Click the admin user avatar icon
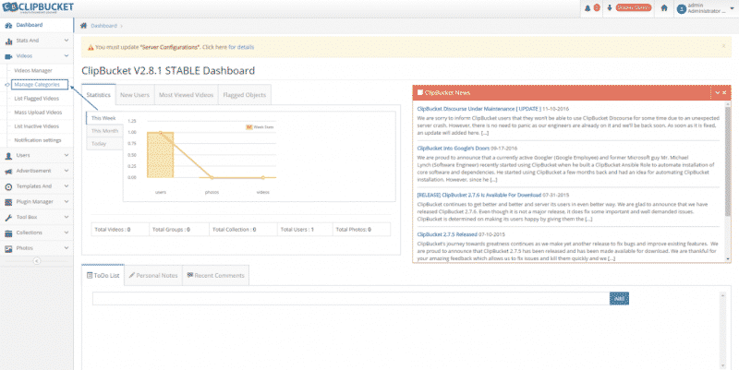The width and height of the screenshot is (739, 370). click(x=681, y=8)
